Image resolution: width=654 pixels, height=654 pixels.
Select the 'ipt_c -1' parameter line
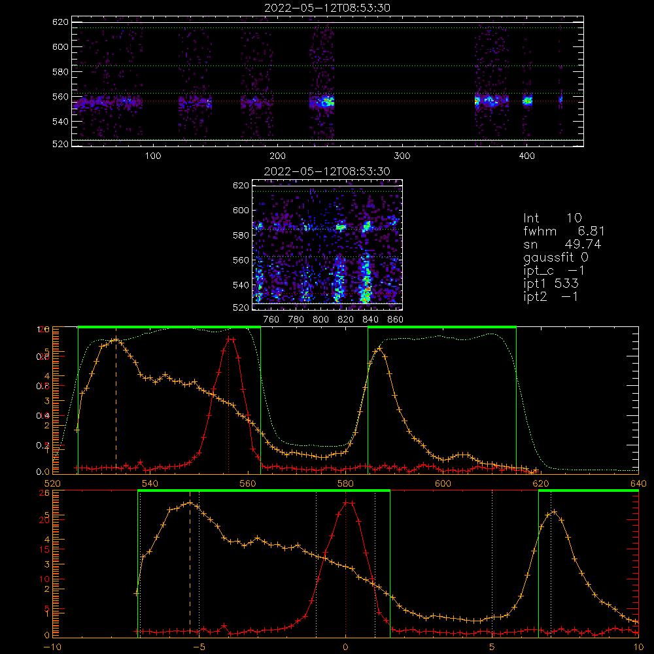[x=554, y=271]
